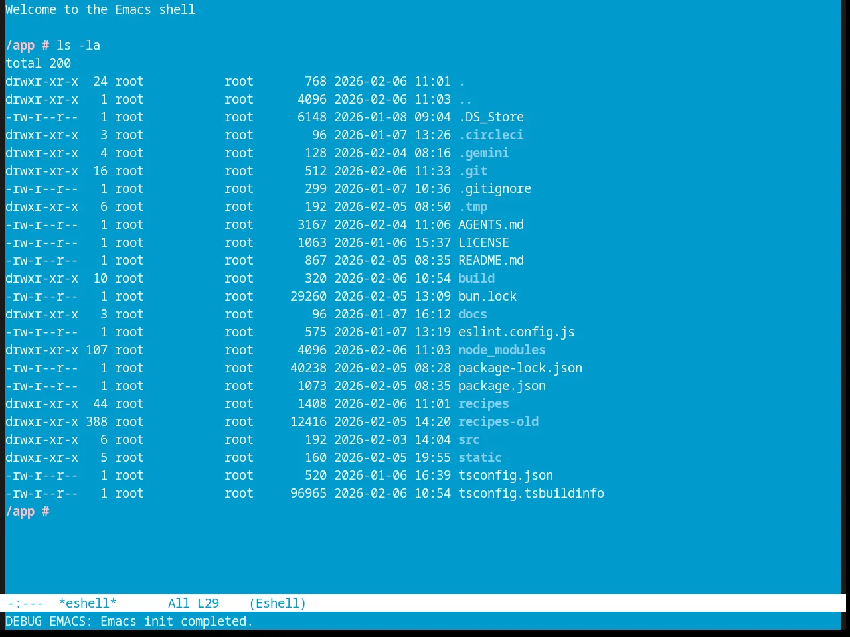Select the package-lock.json file name
The height and width of the screenshot is (637, 850).
(520, 368)
